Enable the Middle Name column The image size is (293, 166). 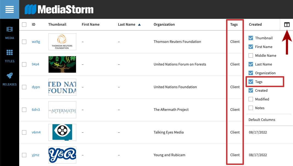click(x=251, y=55)
